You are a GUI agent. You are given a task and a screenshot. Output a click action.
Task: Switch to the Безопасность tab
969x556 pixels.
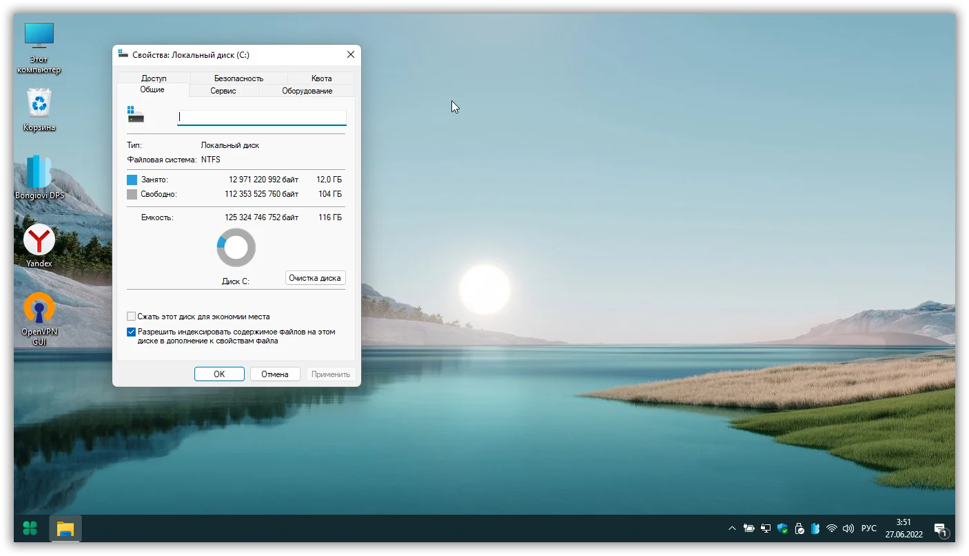tap(238, 78)
